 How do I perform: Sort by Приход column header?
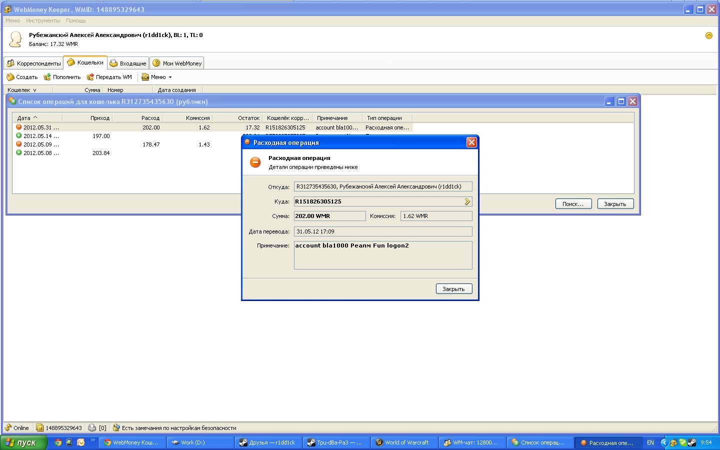[87, 118]
